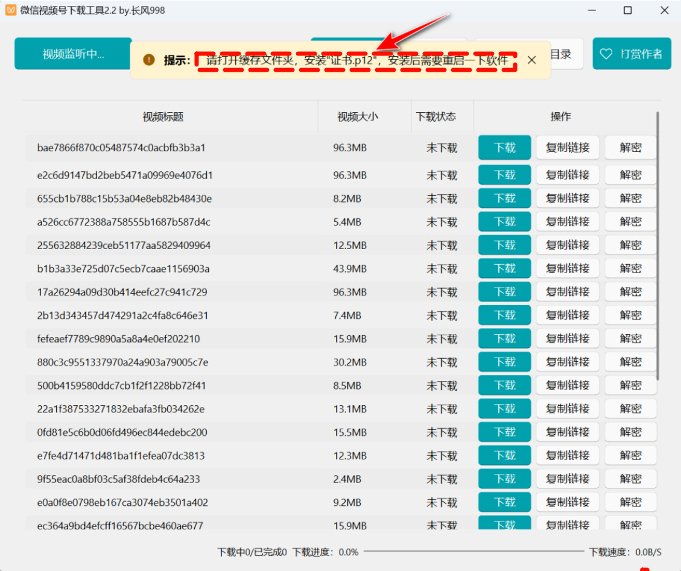This screenshot has width=681, height=571.
Task: Click 解密 for fefeaef7789c9890a5a8a4e0ef202210
Action: point(630,339)
